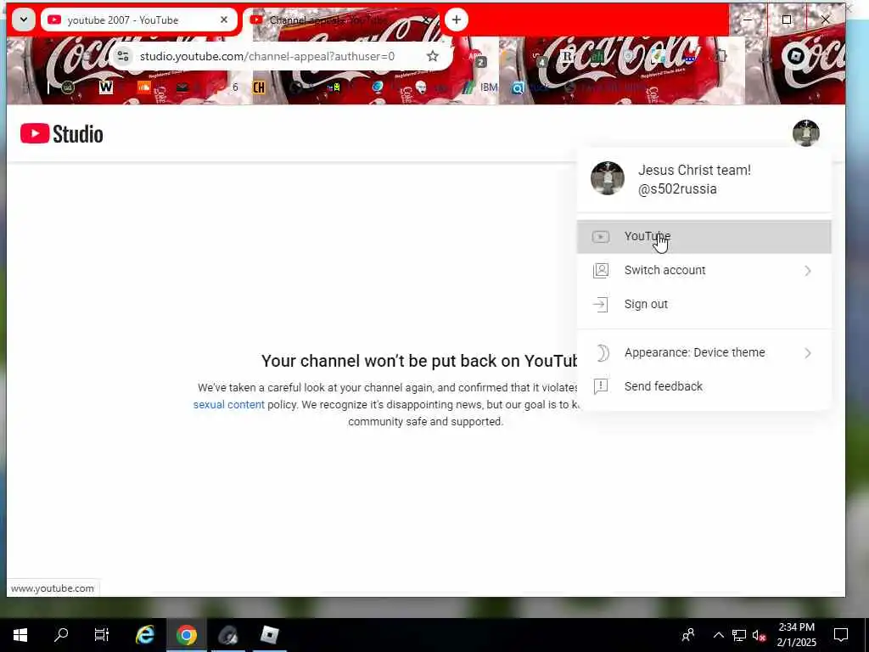Click the site information icon in address bar
The image size is (869, 652).
pyautogui.click(x=123, y=56)
